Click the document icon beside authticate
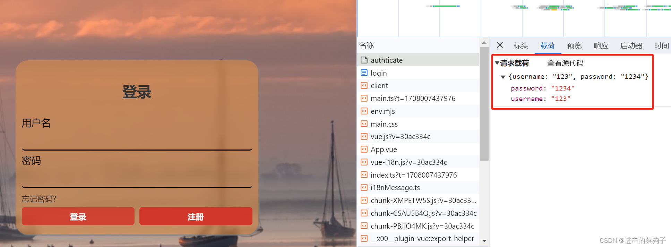 point(364,60)
